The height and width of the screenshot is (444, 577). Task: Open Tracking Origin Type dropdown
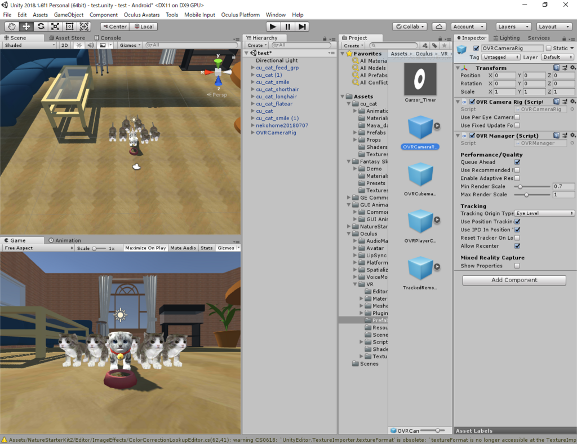point(544,213)
